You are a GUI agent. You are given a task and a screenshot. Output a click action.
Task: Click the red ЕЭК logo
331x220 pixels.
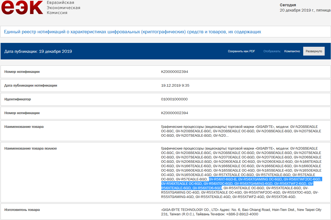pos(22,7)
